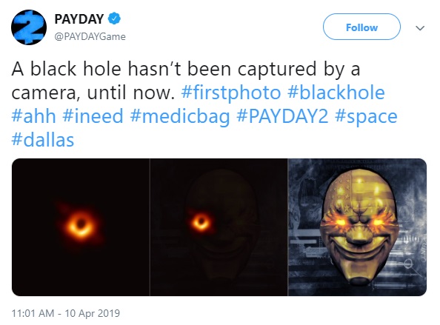Open the #blackhole hashtag
The height and width of the screenshot is (325, 440).
click(x=336, y=93)
